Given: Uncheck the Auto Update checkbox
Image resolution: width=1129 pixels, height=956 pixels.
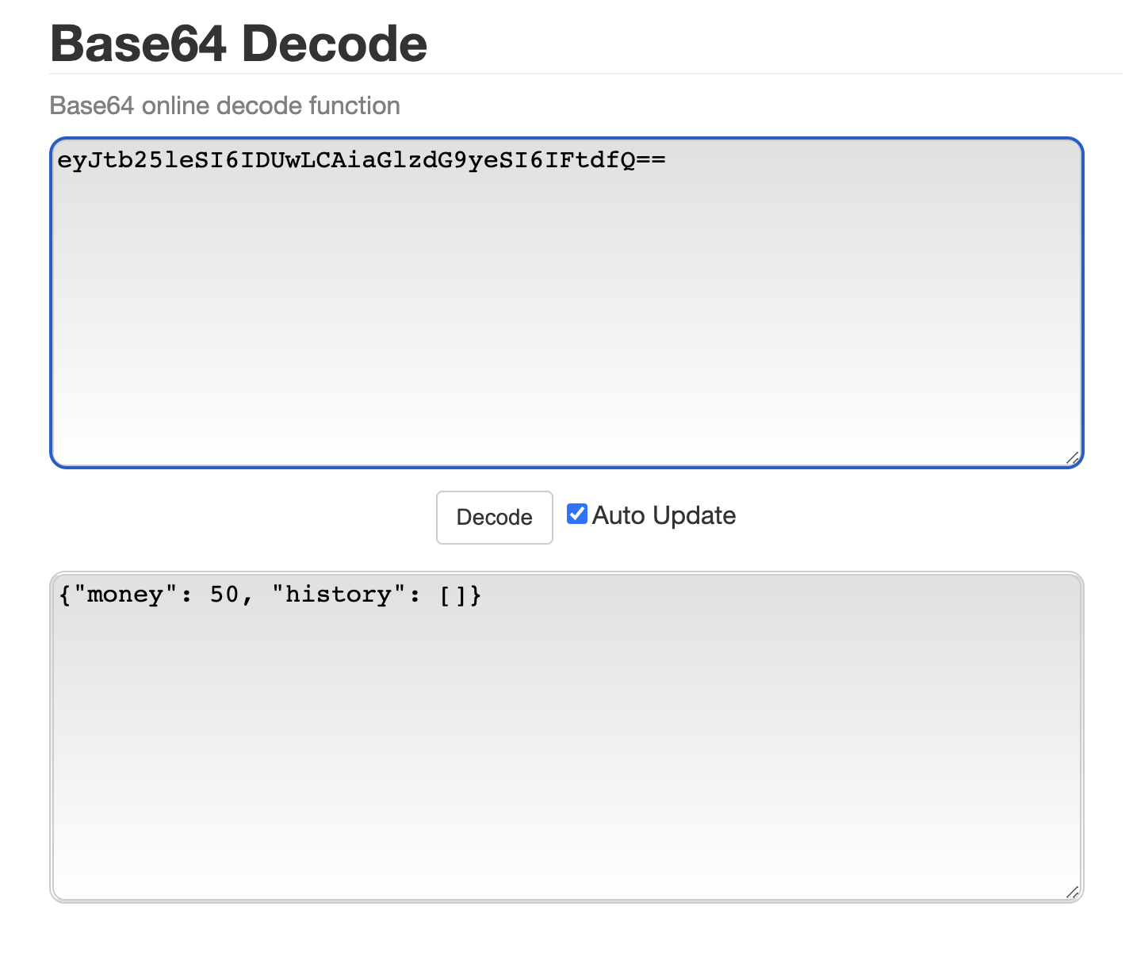Looking at the screenshot, I should pos(577,514).
